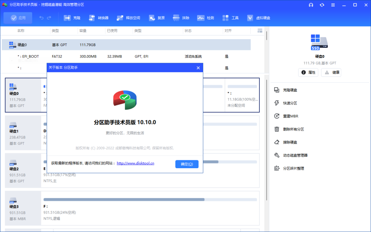Click the 活动&系统 status cell
Viewport: 371px width, 232px height.
(193, 56)
